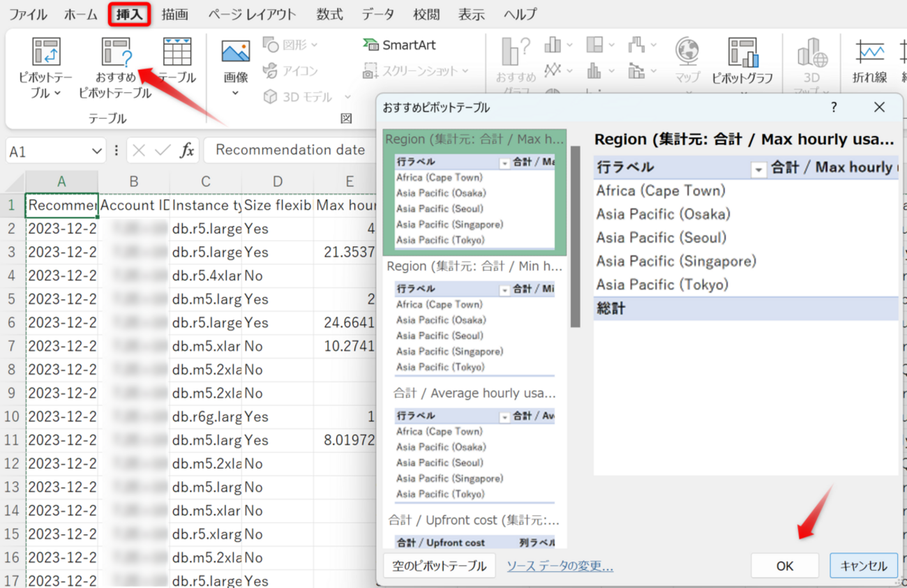Switch to the 挿入 ribbon tab
The height and width of the screenshot is (588, 907).
pos(129,14)
